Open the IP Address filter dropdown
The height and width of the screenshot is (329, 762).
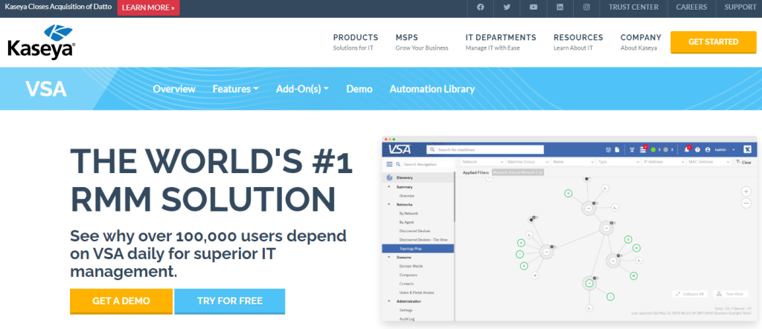click(663, 162)
